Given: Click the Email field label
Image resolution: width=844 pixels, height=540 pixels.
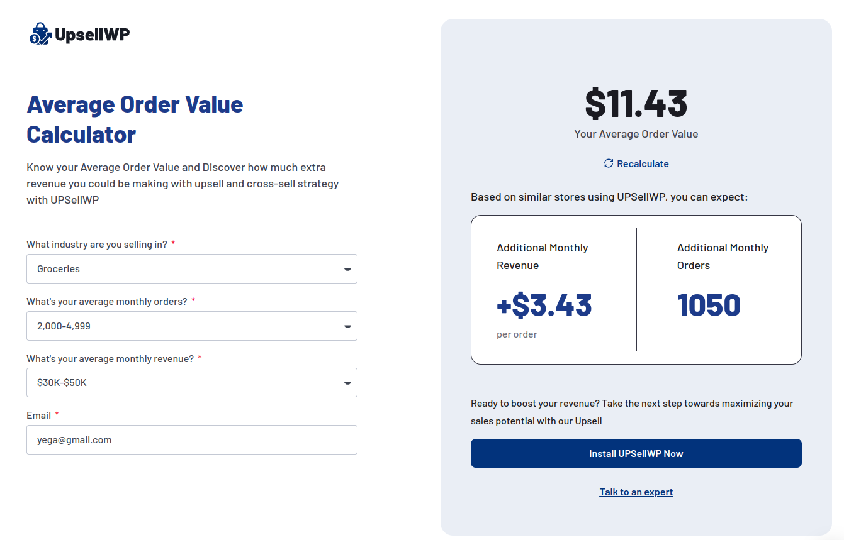Looking at the screenshot, I should (39, 416).
